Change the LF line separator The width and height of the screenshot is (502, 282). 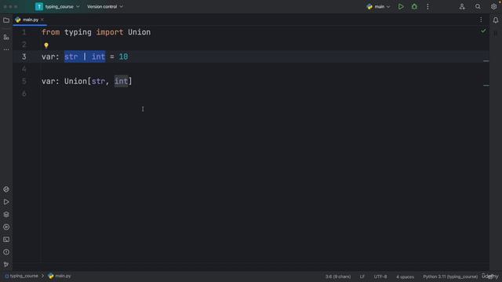point(362,277)
